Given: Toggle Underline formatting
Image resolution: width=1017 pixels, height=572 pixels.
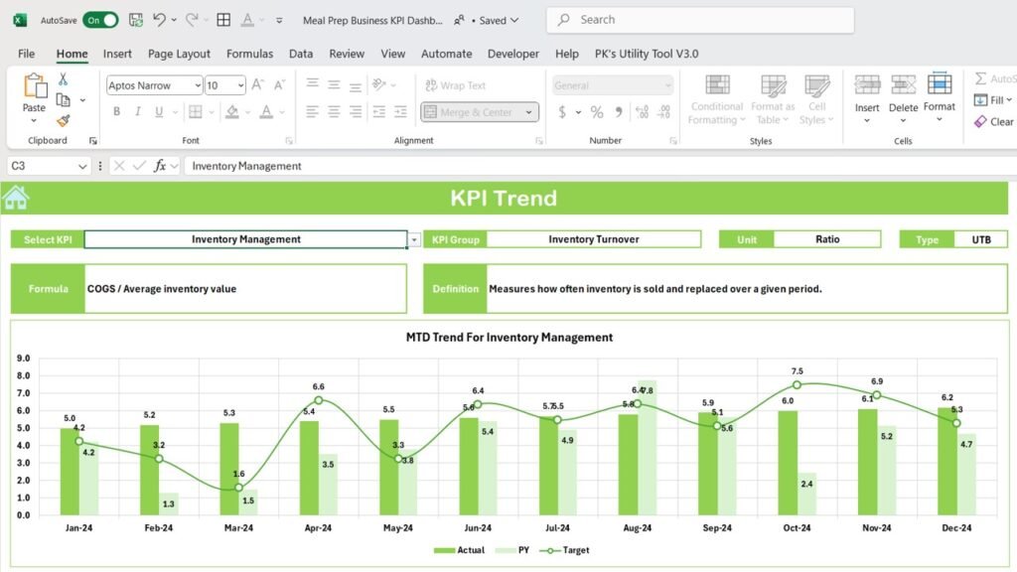Looking at the screenshot, I should click(159, 111).
